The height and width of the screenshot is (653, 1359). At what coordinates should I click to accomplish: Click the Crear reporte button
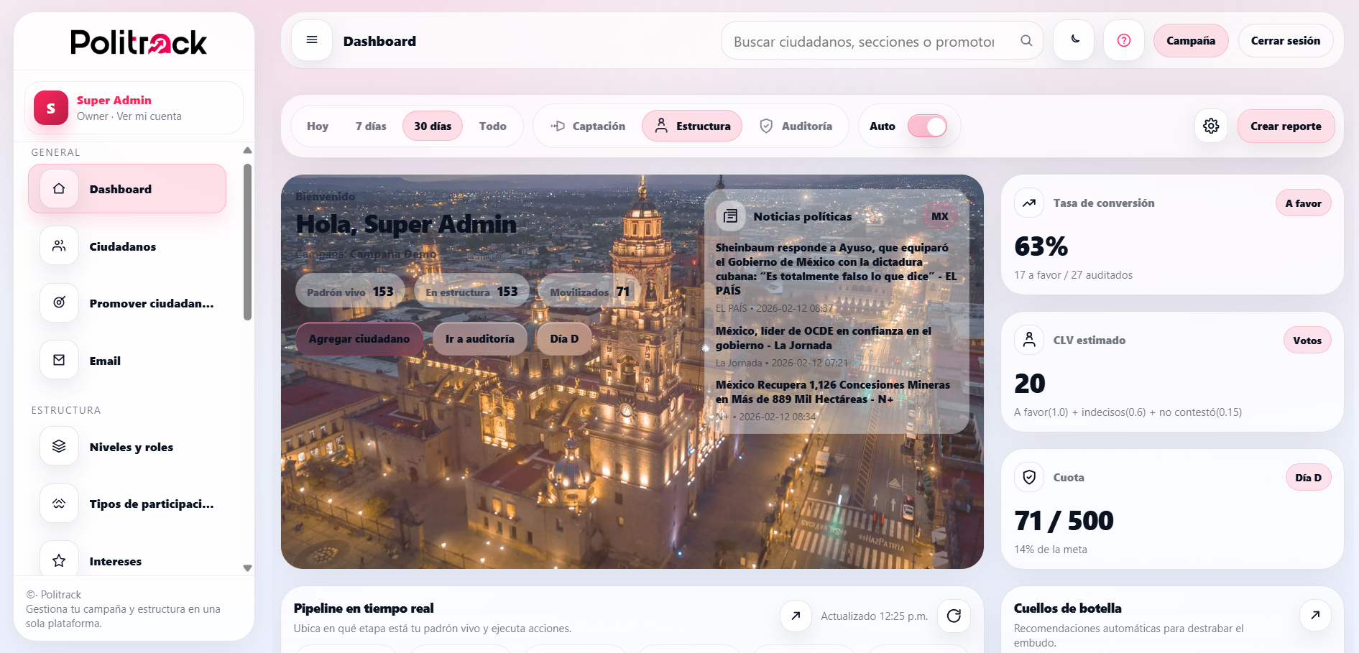1286,126
